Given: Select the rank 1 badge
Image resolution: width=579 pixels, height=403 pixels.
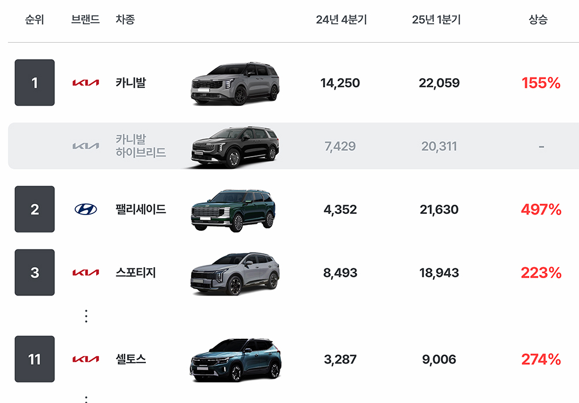Looking at the screenshot, I should pyautogui.click(x=35, y=83).
